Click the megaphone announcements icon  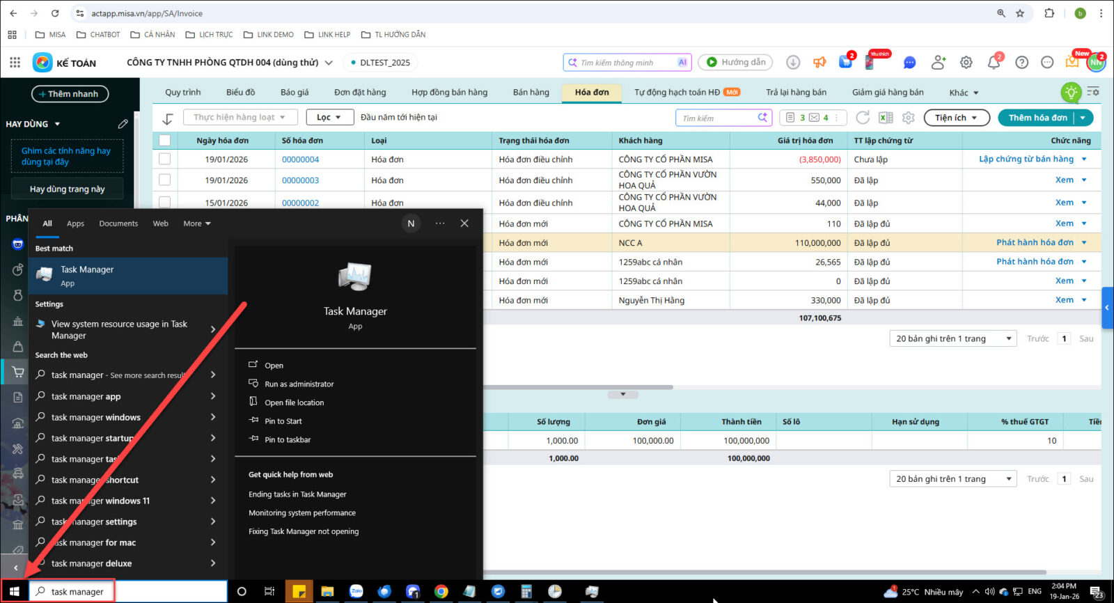(819, 63)
